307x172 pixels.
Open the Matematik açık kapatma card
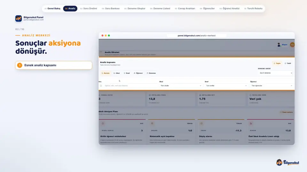pos(171,132)
